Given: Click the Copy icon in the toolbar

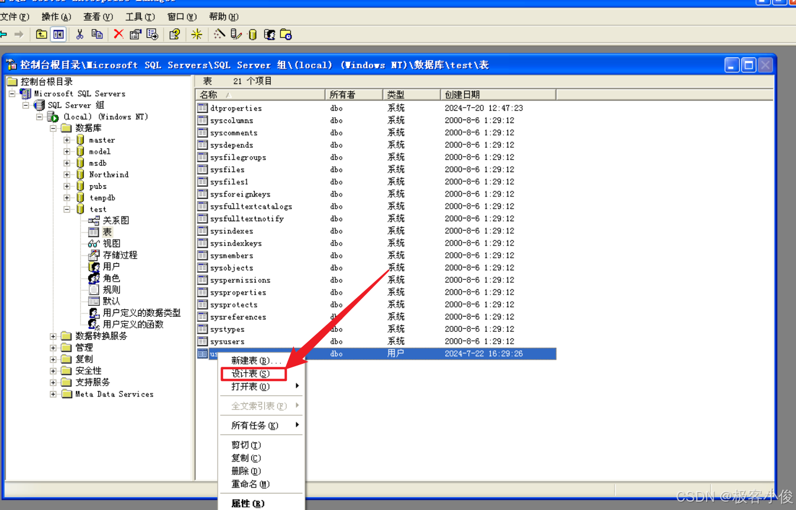Looking at the screenshot, I should click(97, 34).
